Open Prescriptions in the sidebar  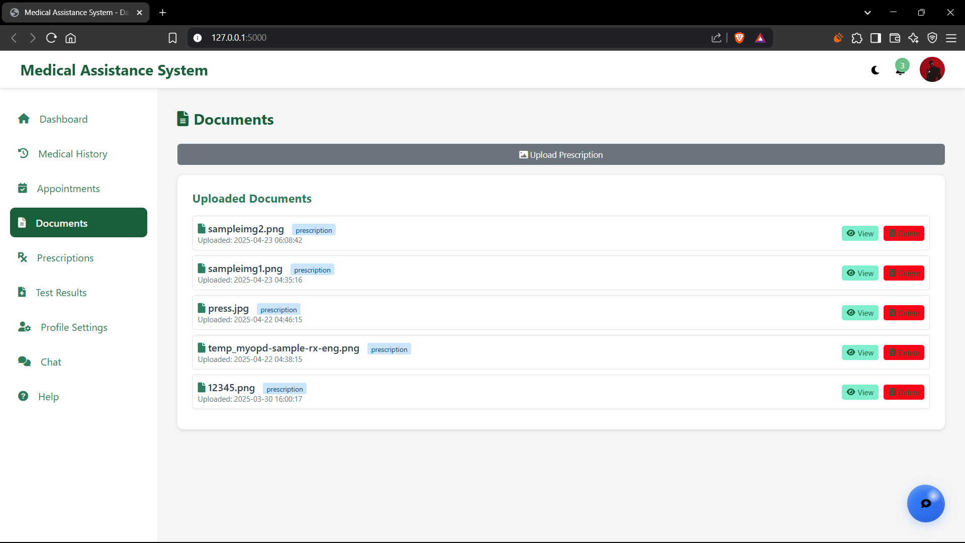click(78, 258)
